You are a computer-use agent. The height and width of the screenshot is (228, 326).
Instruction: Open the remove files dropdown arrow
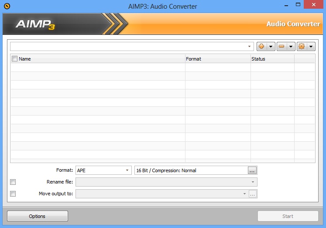(x=291, y=47)
